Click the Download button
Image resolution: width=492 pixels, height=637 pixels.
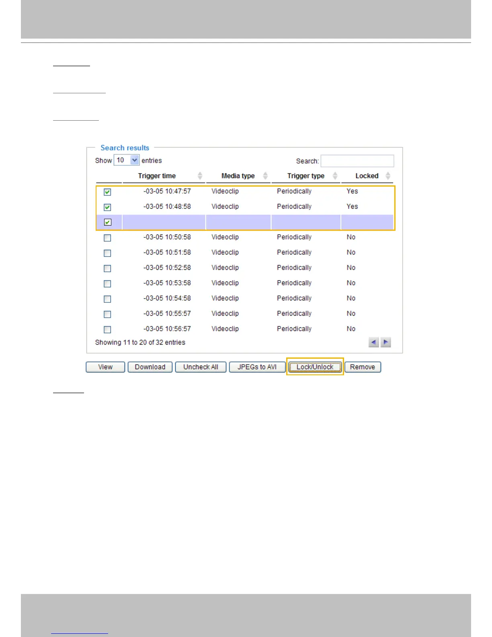pyautogui.click(x=150, y=367)
